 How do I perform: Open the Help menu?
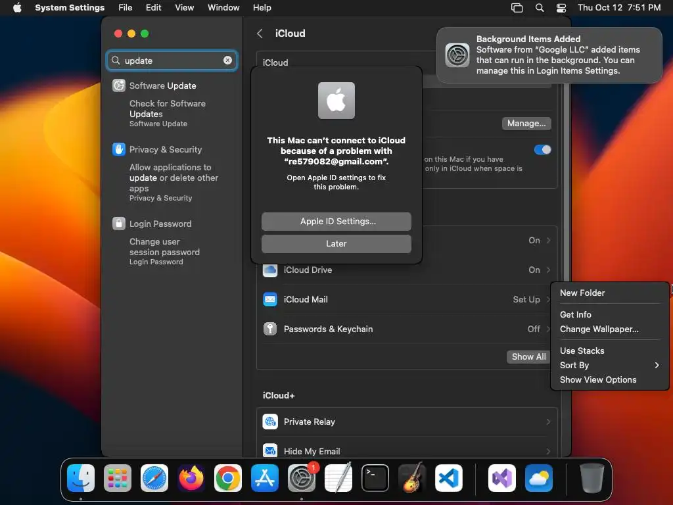point(262,7)
